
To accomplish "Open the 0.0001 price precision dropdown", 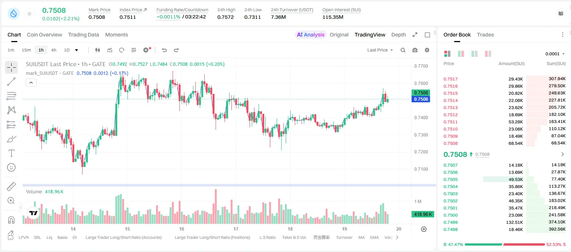I will (x=555, y=54).
